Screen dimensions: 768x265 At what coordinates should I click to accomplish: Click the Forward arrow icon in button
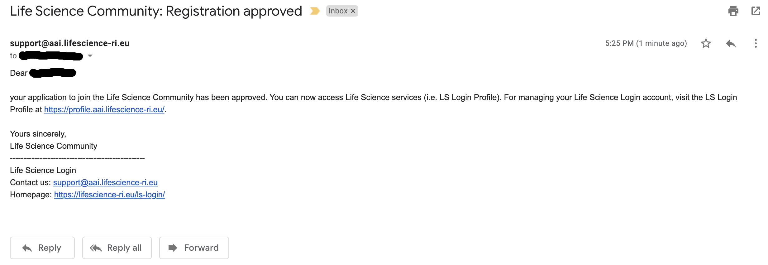(173, 248)
